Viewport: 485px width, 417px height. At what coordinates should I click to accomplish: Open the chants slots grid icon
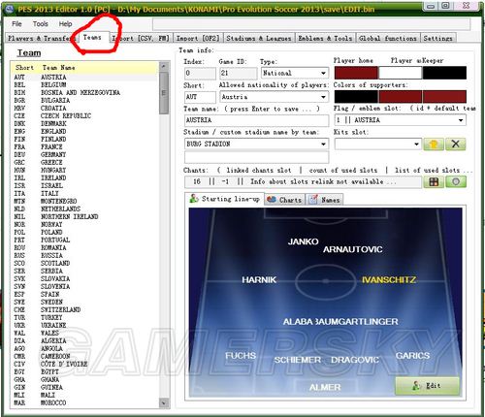(x=434, y=182)
